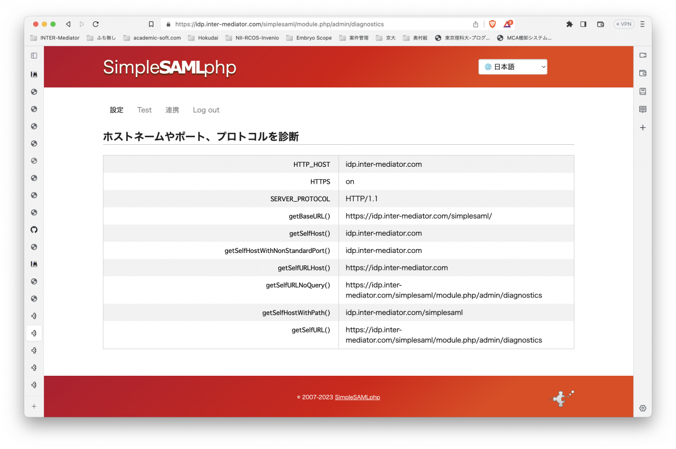The width and height of the screenshot is (676, 449).
Task: Click the Brave Rewards icon beside the address bar
Action: (506, 24)
